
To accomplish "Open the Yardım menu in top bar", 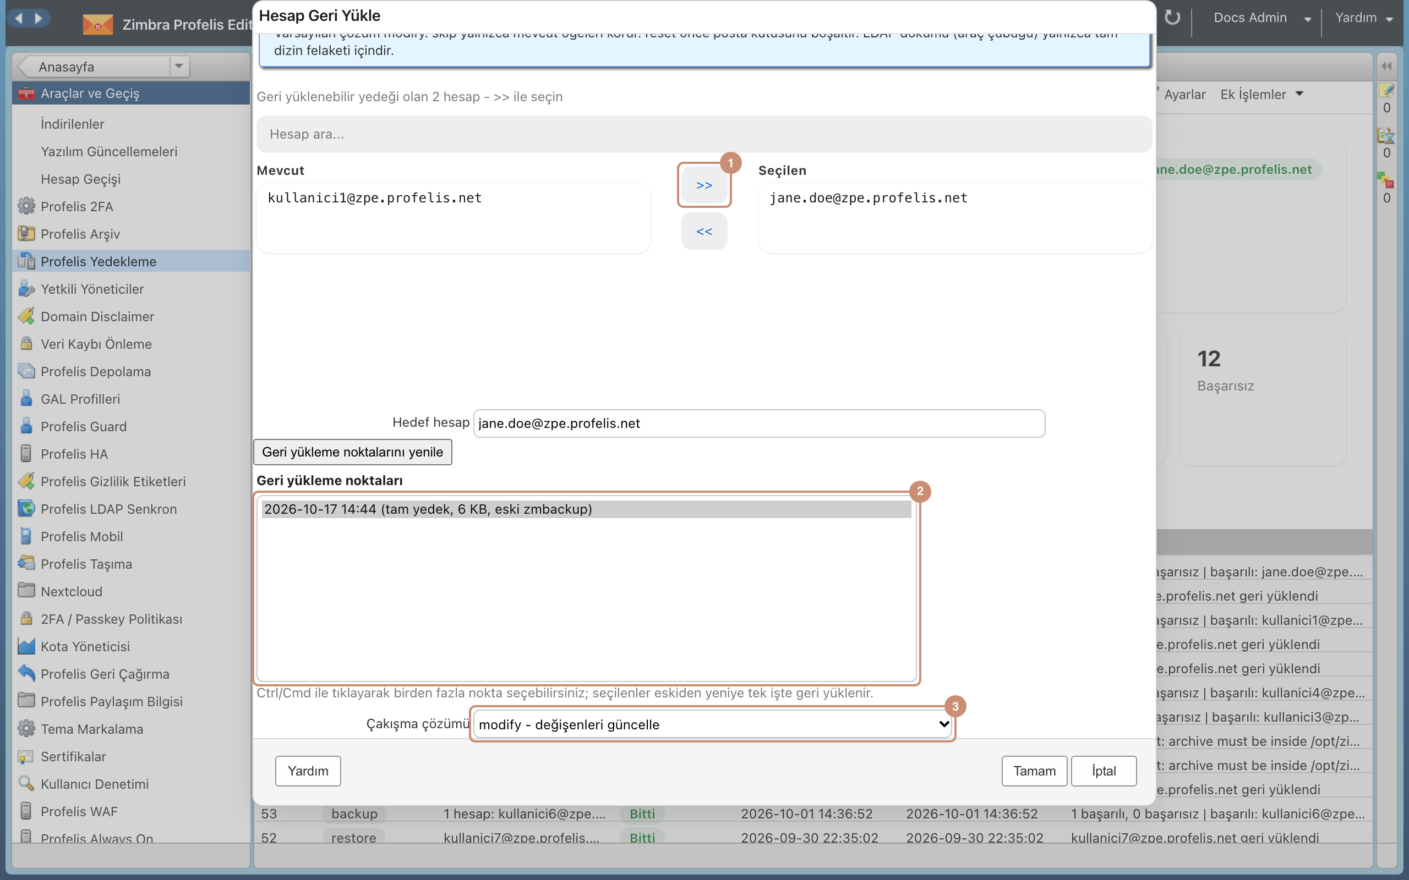I will pyautogui.click(x=1363, y=18).
